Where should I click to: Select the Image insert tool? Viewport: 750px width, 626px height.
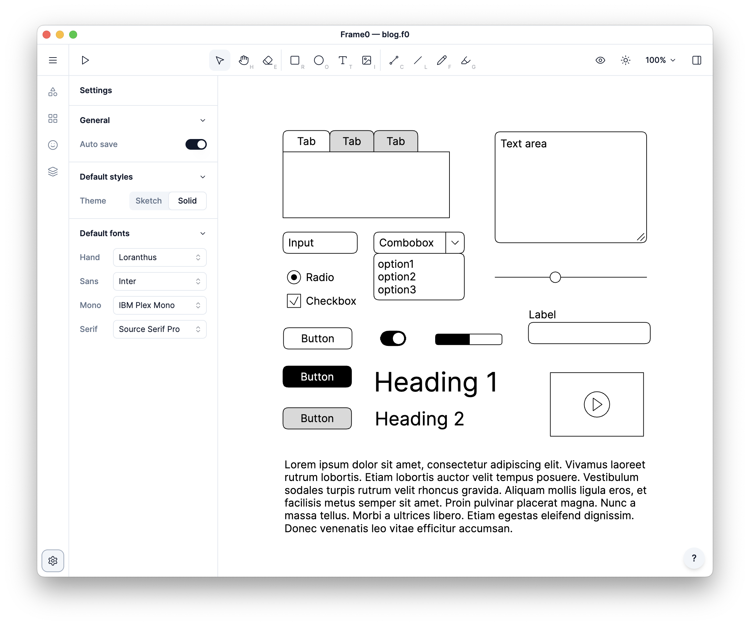tap(367, 60)
